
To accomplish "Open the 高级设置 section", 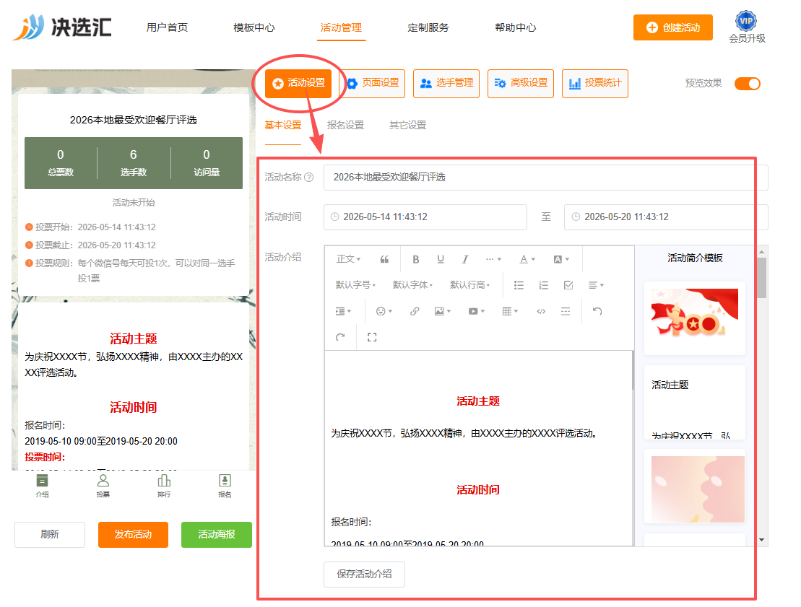I will pyautogui.click(x=521, y=83).
